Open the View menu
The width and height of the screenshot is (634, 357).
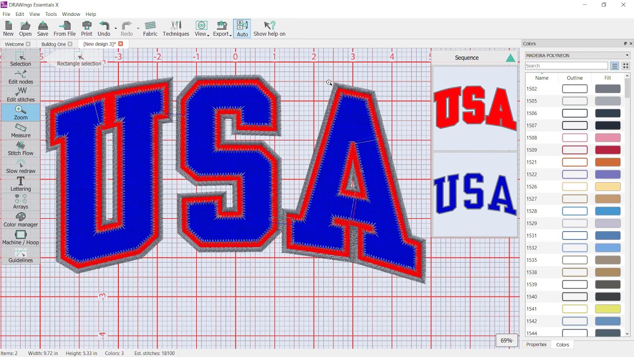pos(35,14)
